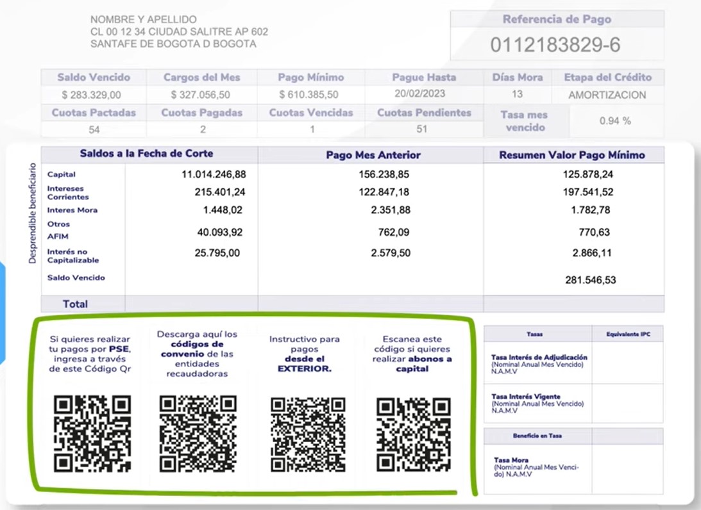Click the abonos a capital instruction text
The width and height of the screenshot is (701, 510).
coord(412,354)
